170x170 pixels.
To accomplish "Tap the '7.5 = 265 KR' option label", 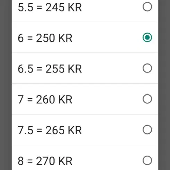I will (x=50, y=130).
